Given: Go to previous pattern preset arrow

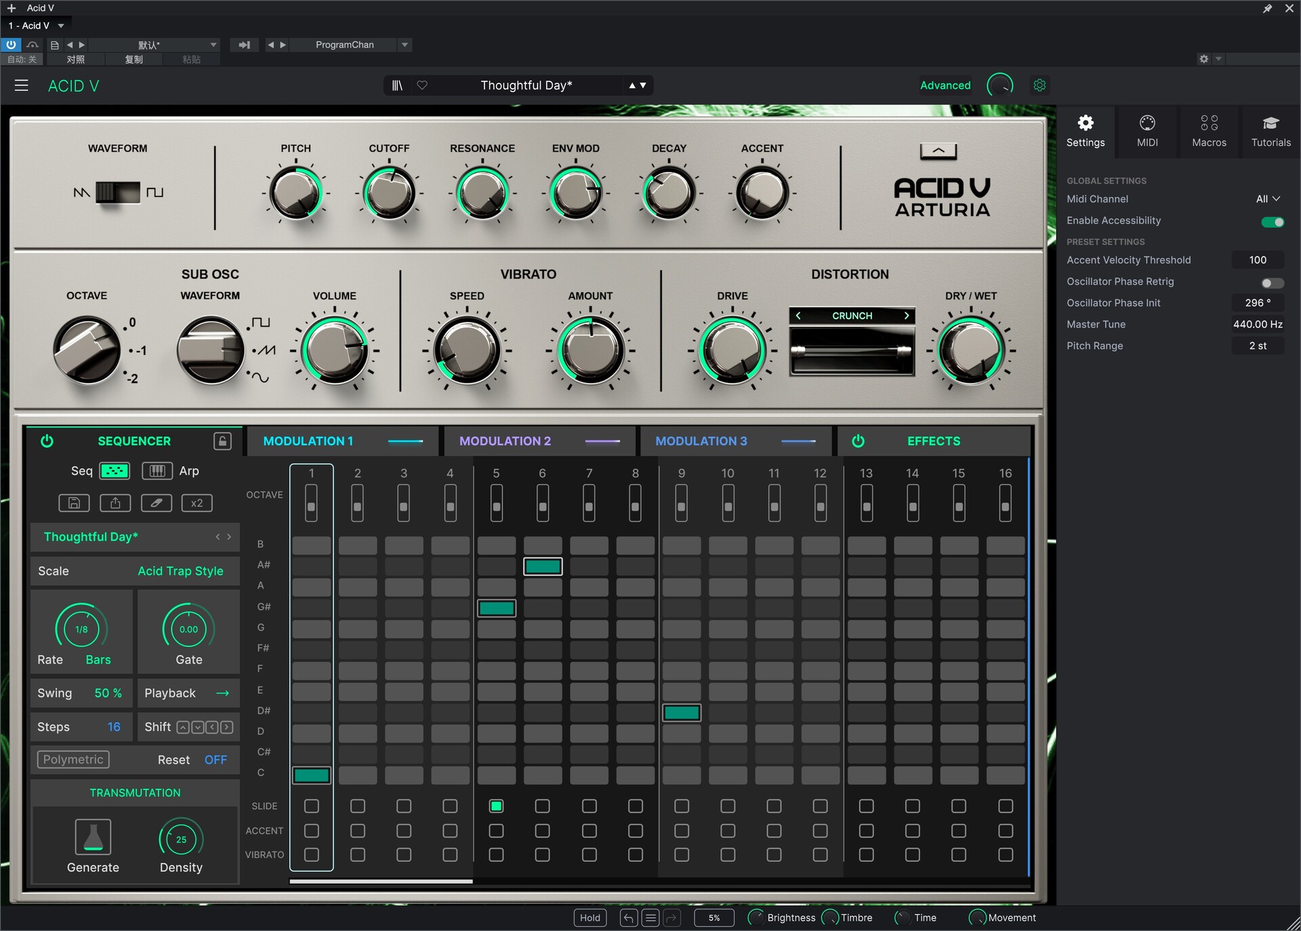Looking at the screenshot, I should 218,537.
